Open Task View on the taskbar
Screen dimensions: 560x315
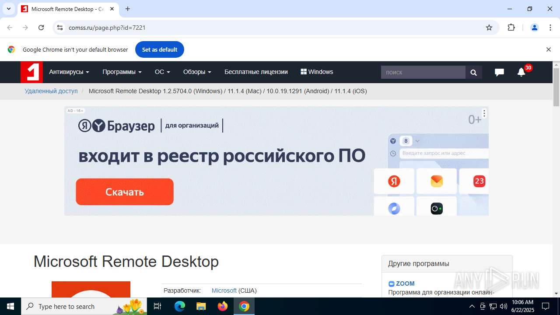157,306
